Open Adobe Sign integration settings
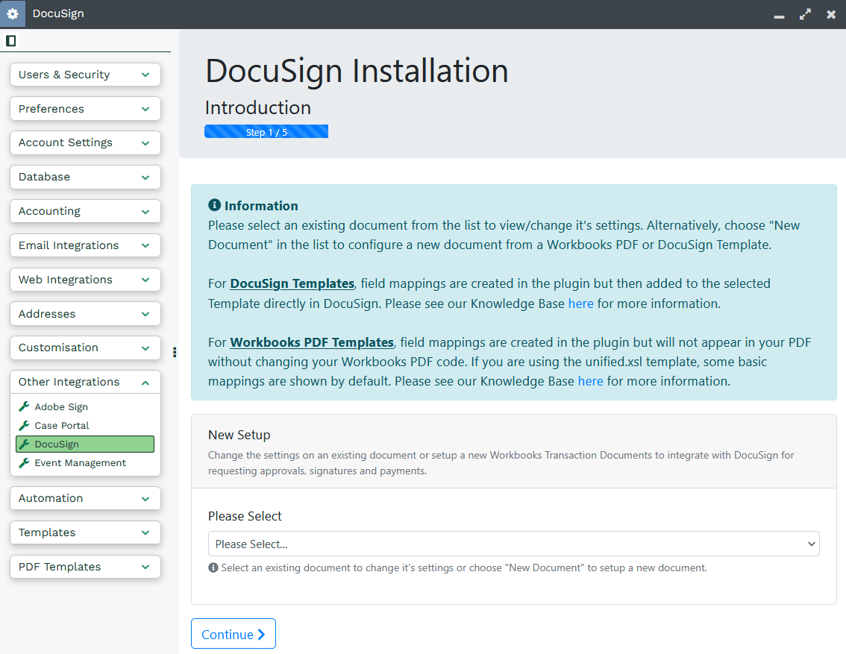Image resolution: width=846 pixels, height=654 pixels. [61, 406]
